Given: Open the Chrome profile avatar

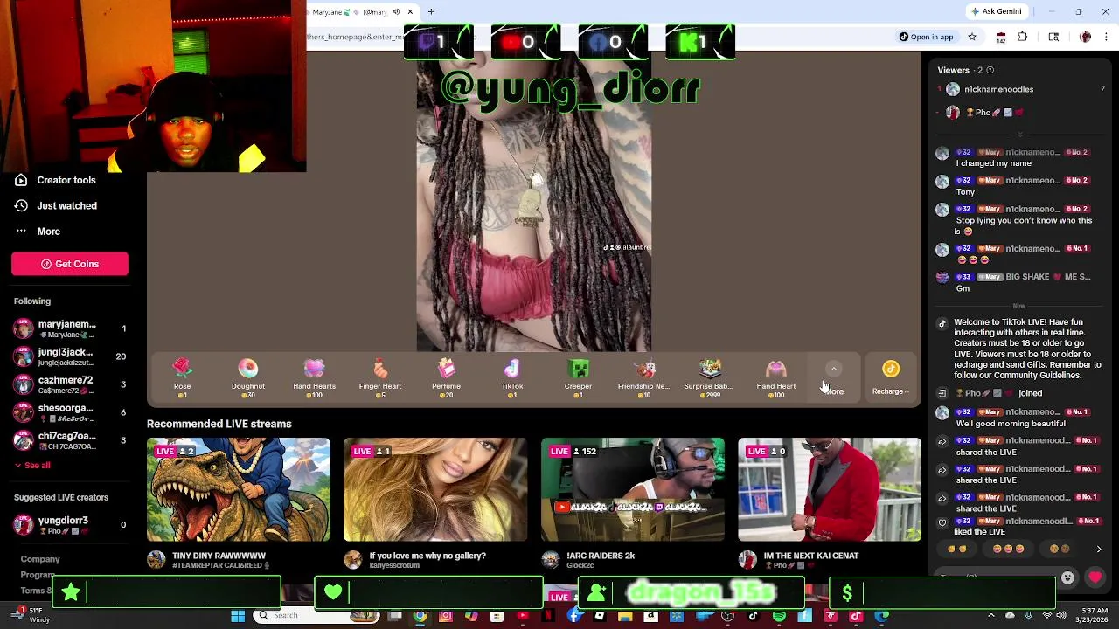Looking at the screenshot, I should point(1085,37).
